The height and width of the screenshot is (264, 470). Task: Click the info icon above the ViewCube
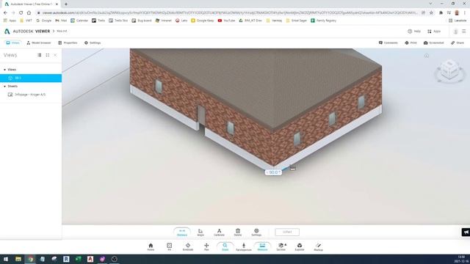point(426,56)
